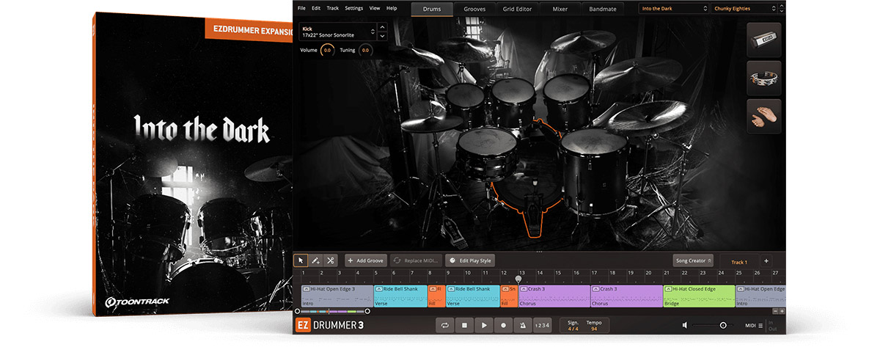Select the first orange Fill block
Viewport: 880px width, 358px height.
(436, 296)
